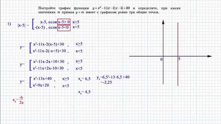Click "x≥5" next to the "x-5≥ 0" box

tap(76, 22)
